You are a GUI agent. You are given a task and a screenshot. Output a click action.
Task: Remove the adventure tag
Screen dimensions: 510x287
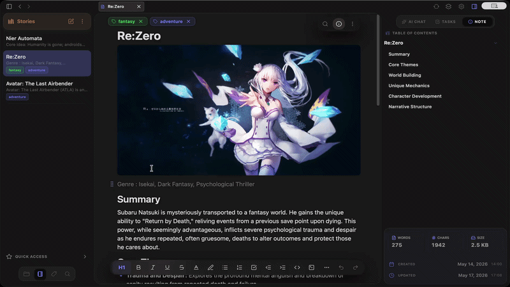tap(188, 22)
